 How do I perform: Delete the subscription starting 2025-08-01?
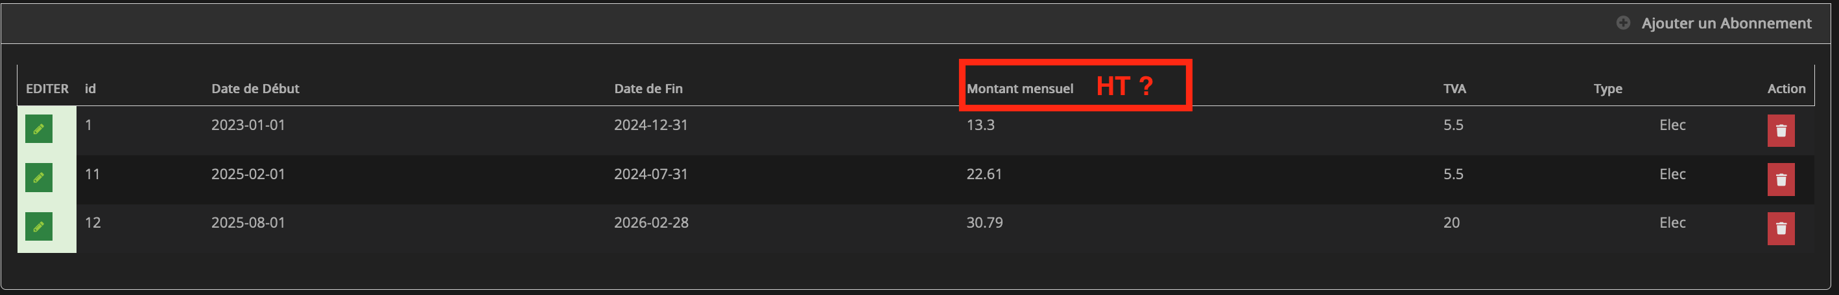1781,229
